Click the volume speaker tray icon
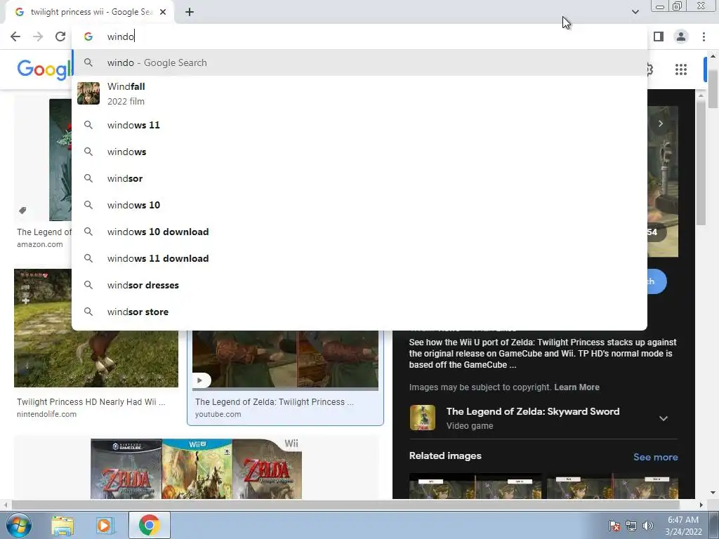The height and width of the screenshot is (539, 719). pos(648,526)
